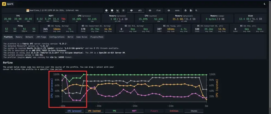Image resolution: width=271 pixels, height=114 pixels.
Task: Toggle dark mode with the moon icon
Action: 264,4
